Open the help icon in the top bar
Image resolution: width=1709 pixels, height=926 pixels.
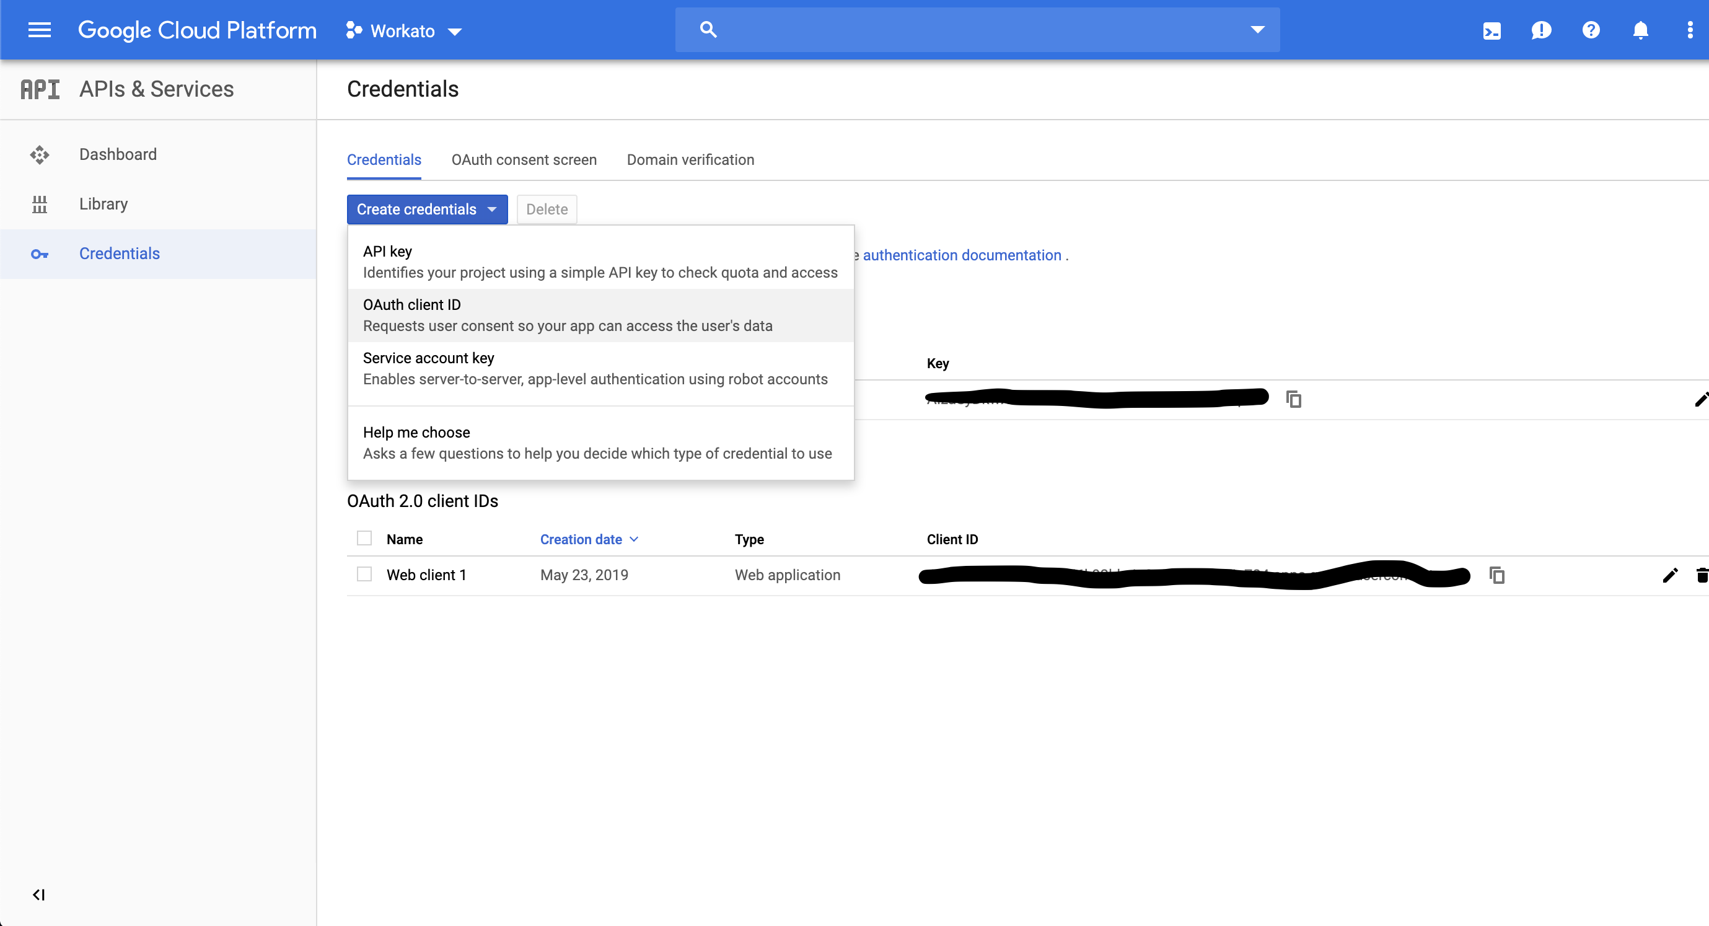tap(1591, 30)
